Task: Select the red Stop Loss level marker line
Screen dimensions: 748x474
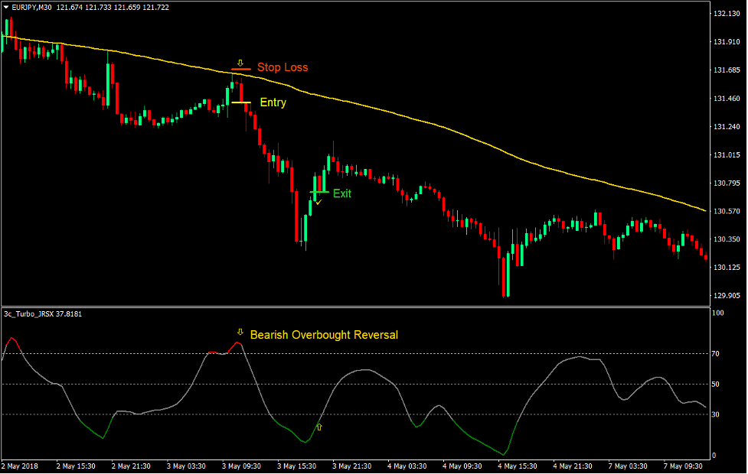Action: click(x=240, y=68)
